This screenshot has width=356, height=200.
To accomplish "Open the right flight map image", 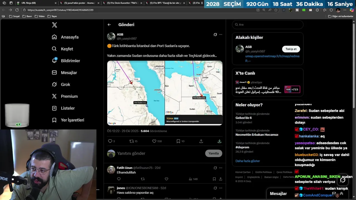I will point(194,93).
